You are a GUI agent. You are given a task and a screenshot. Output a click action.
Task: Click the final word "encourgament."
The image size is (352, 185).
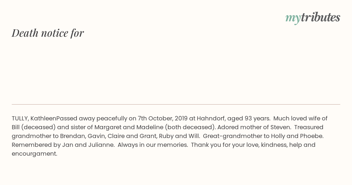(x=35, y=154)
